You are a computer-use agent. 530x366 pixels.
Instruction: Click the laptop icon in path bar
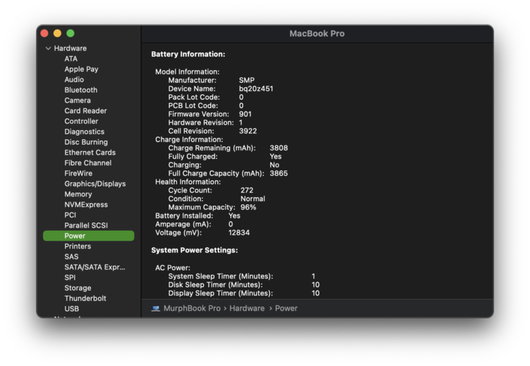[156, 308]
